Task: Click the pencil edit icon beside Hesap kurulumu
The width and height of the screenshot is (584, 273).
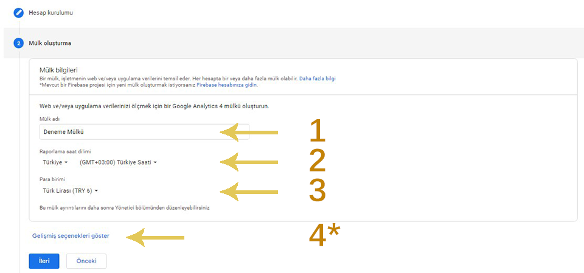Action: 18,13
